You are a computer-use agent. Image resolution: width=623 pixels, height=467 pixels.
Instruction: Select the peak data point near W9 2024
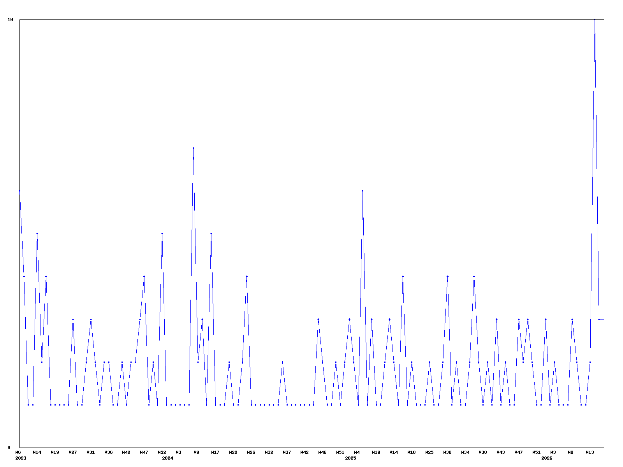193,148
